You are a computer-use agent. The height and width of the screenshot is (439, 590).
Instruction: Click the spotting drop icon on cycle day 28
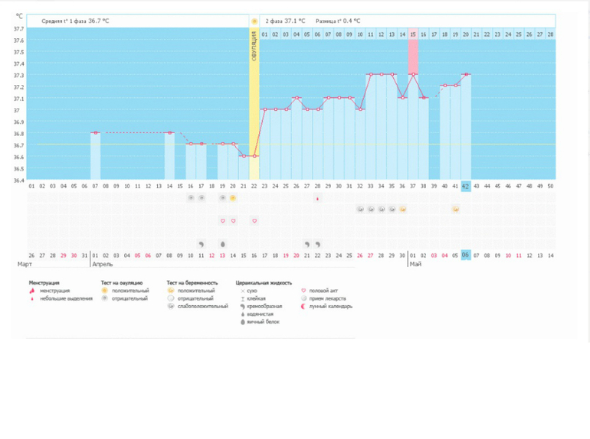tap(317, 199)
